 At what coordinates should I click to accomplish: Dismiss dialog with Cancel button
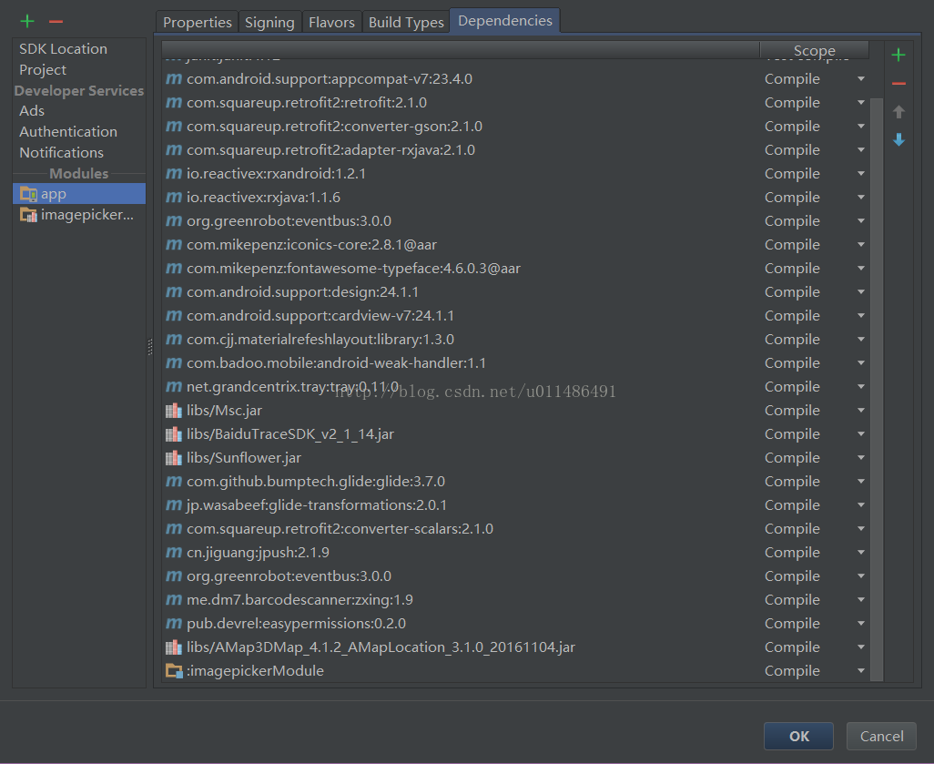[x=881, y=736]
